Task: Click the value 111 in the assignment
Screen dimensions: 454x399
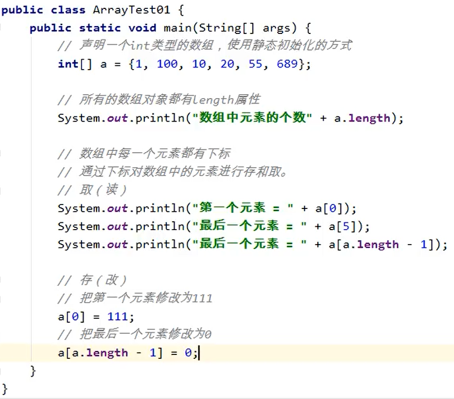Action: 117,317
